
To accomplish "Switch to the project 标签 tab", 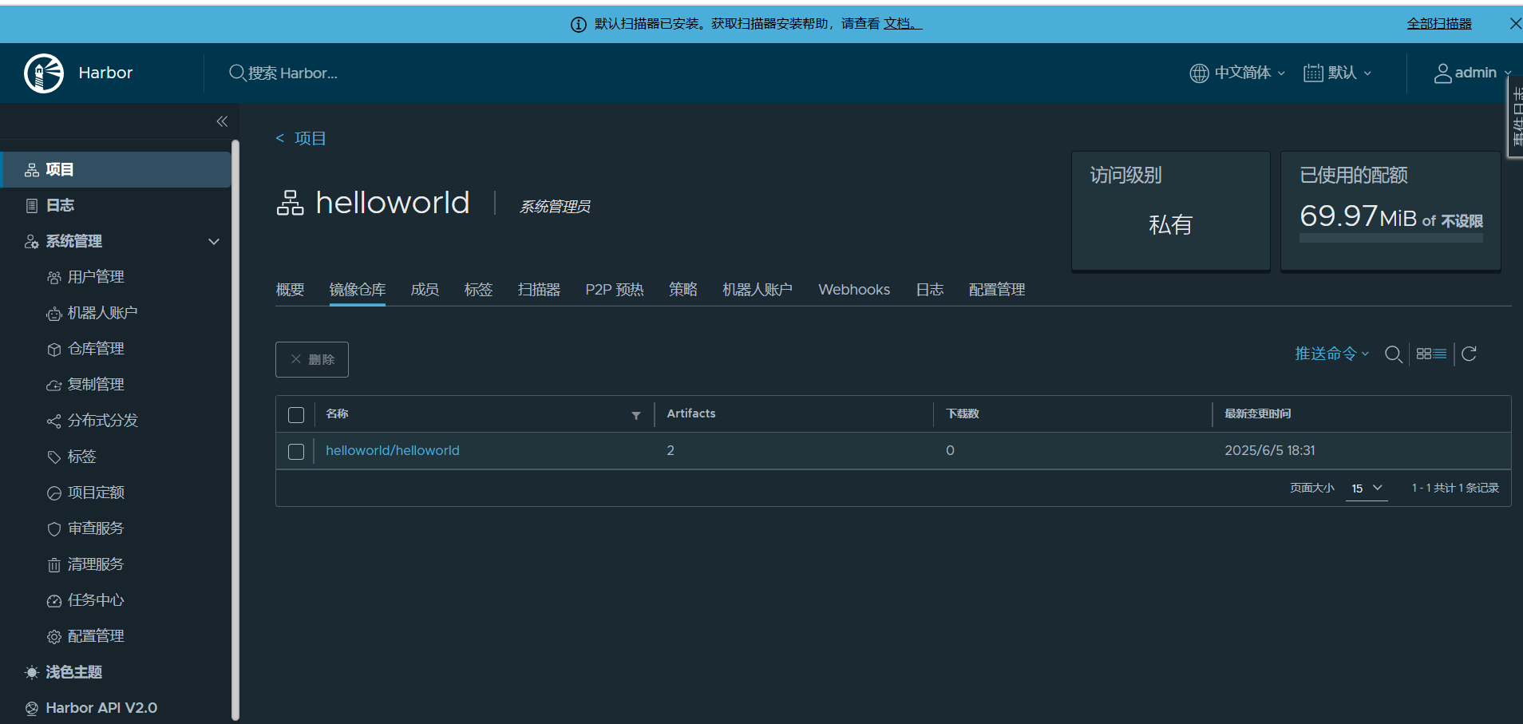I will [478, 290].
